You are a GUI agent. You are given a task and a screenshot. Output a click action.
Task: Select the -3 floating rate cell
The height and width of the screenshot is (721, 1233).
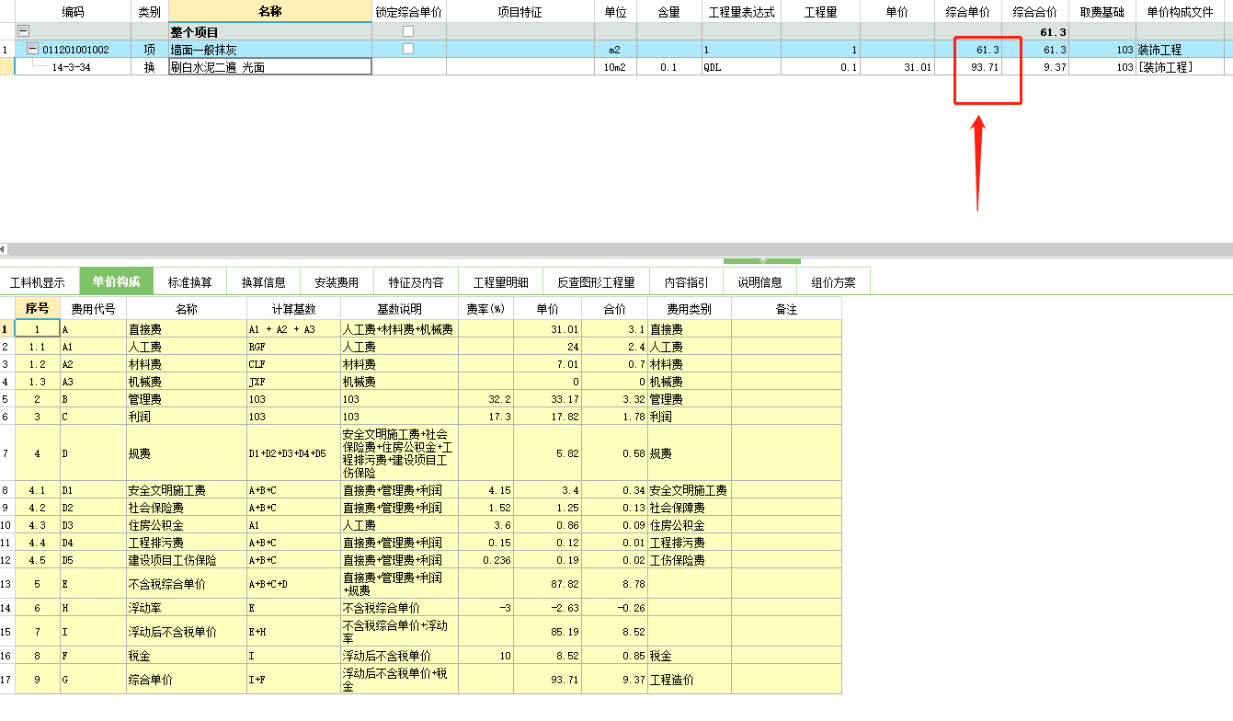pos(485,608)
